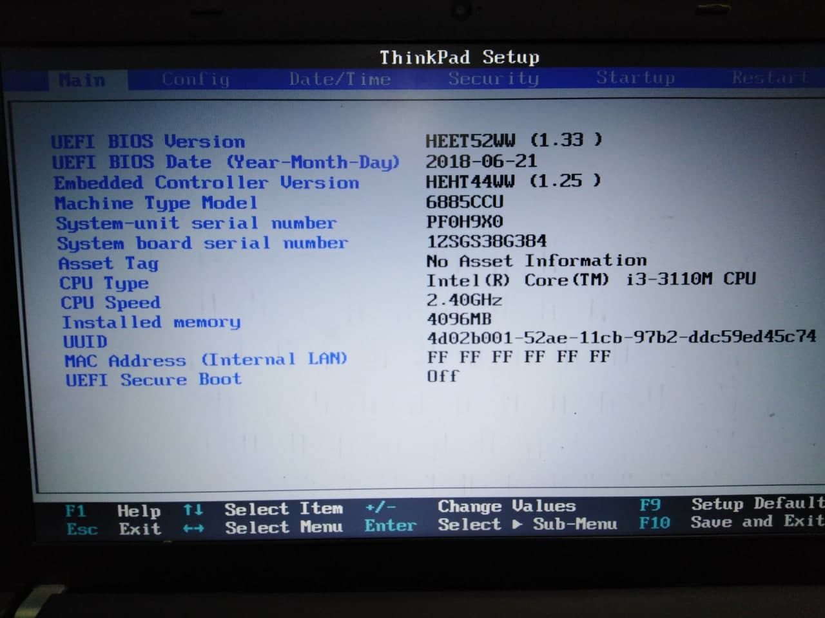This screenshot has height=618, width=825.
Task: Click the Enter key hint
Action: [x=391, y=526]
